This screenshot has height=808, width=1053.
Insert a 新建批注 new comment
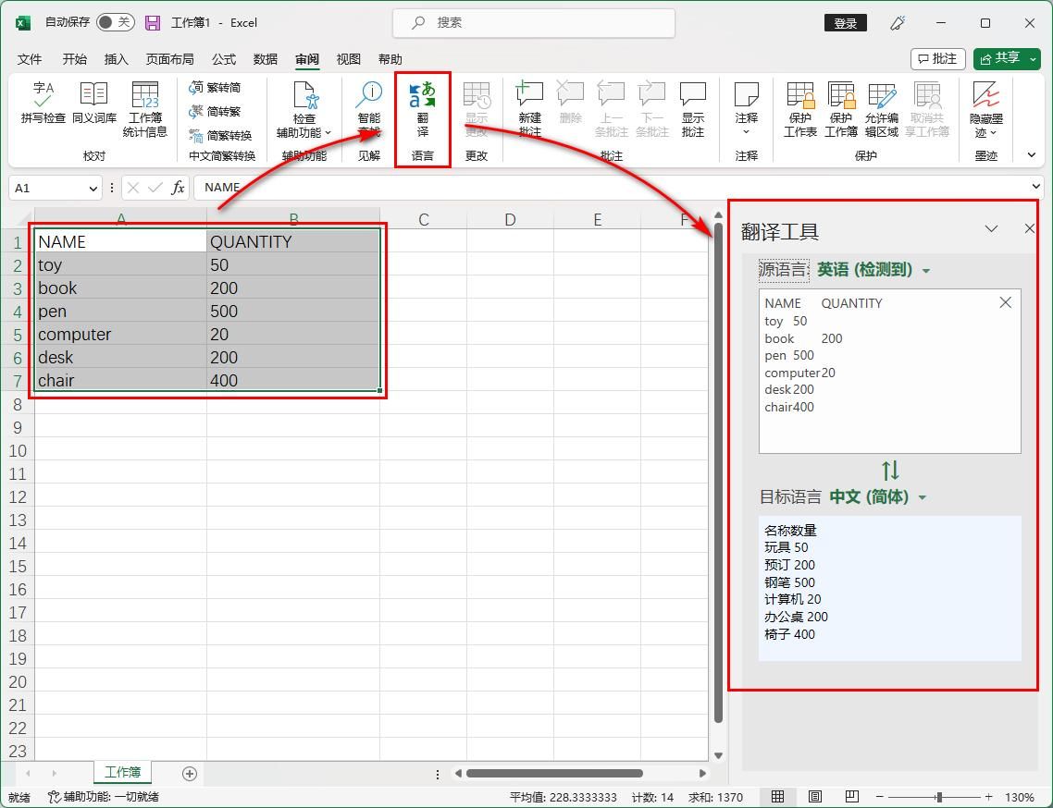pyautogui.click(x=528, y=108)
